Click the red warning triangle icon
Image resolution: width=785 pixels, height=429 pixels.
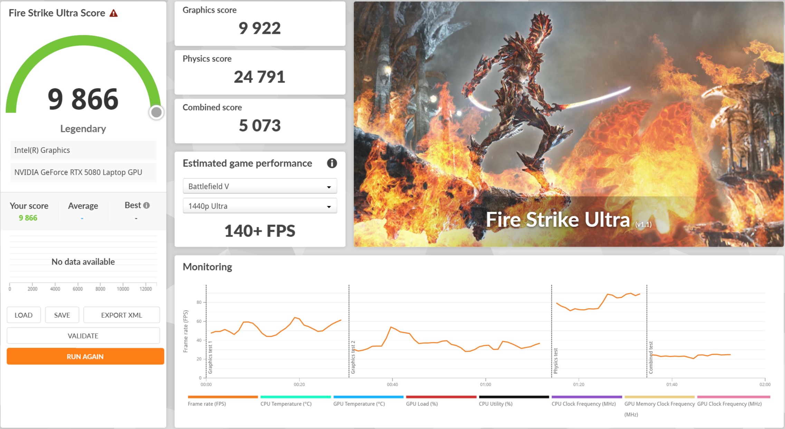(114, 13)
